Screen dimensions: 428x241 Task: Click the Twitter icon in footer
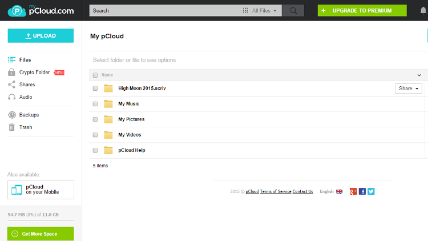point(371,191)
